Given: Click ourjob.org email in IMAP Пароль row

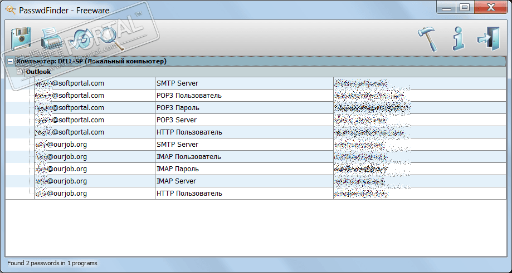Looking at the screenshot, I should tap(61, 169).
